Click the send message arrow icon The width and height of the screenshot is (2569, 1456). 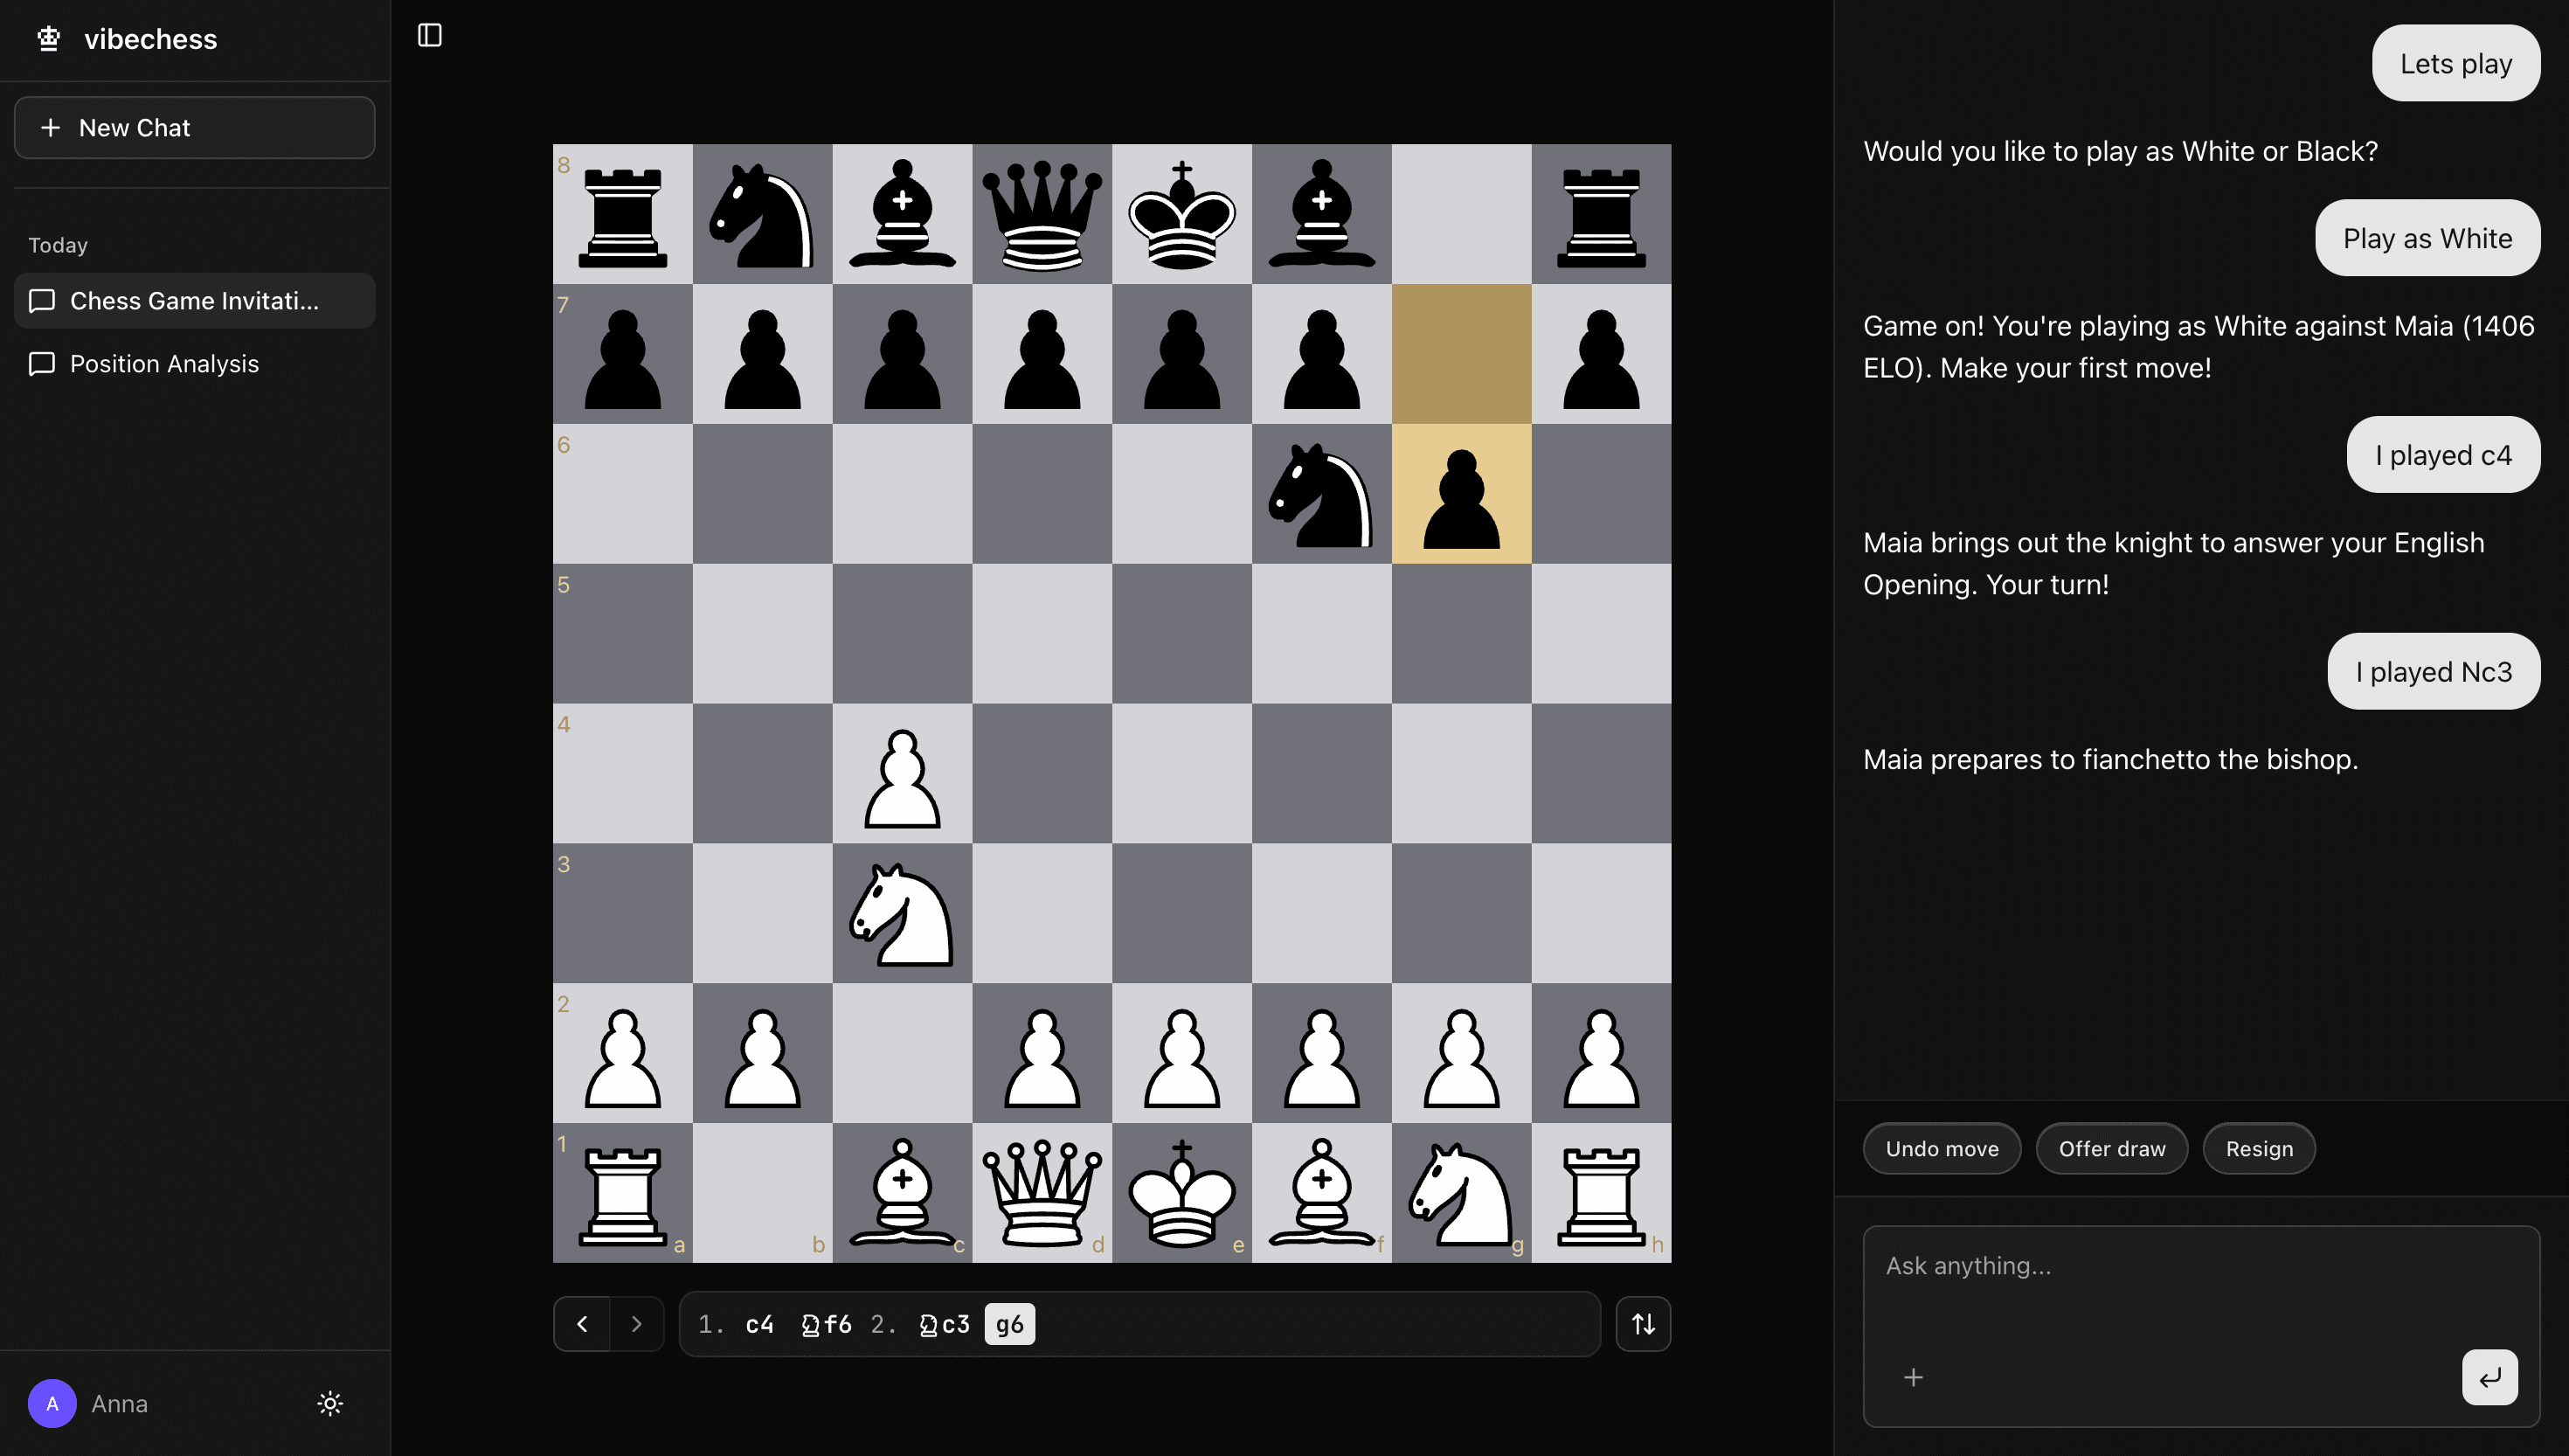tap(2489, 1377)
